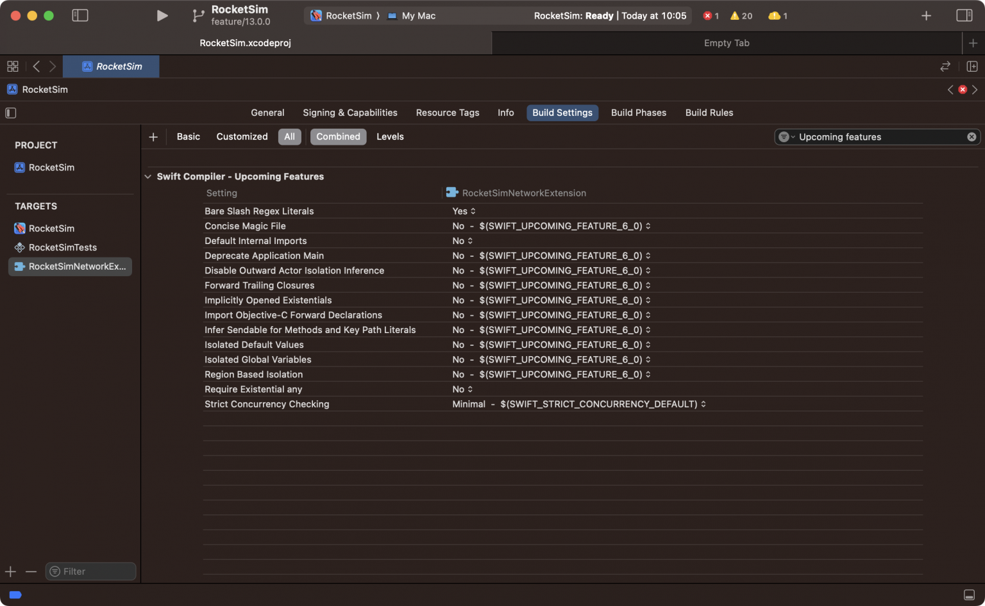Click the add editor split icon
The width and height of the screenshot is (985, 606).
click(972, 66)
